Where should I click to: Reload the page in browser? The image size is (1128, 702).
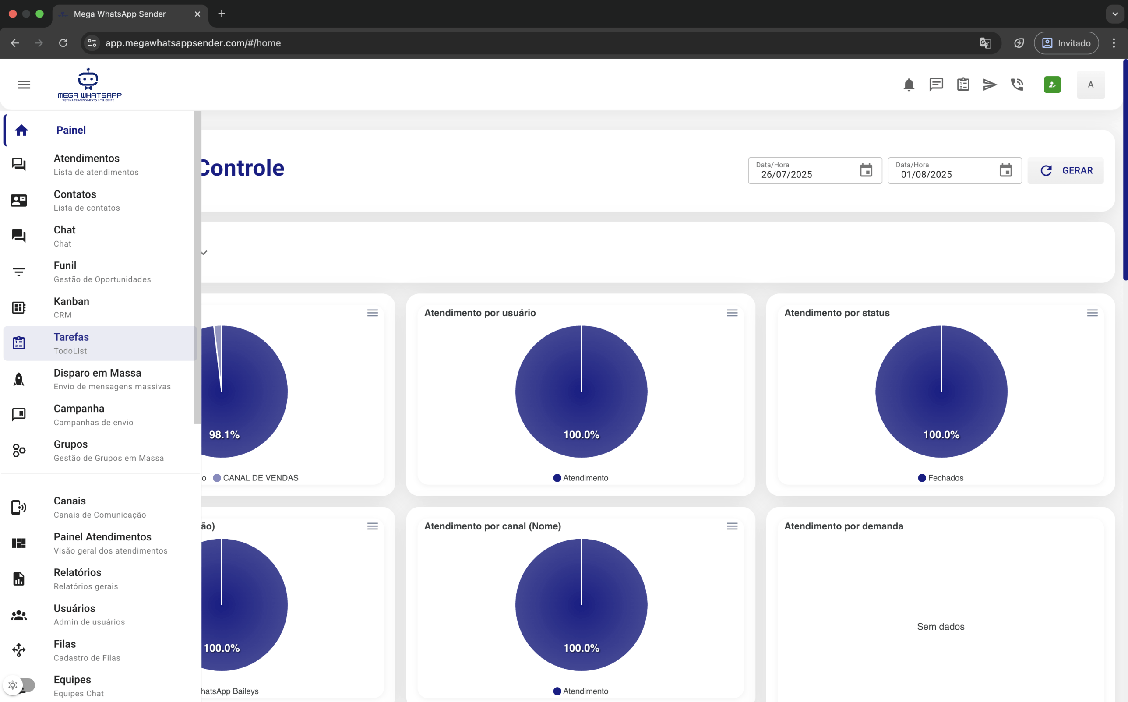pos(63,43)
